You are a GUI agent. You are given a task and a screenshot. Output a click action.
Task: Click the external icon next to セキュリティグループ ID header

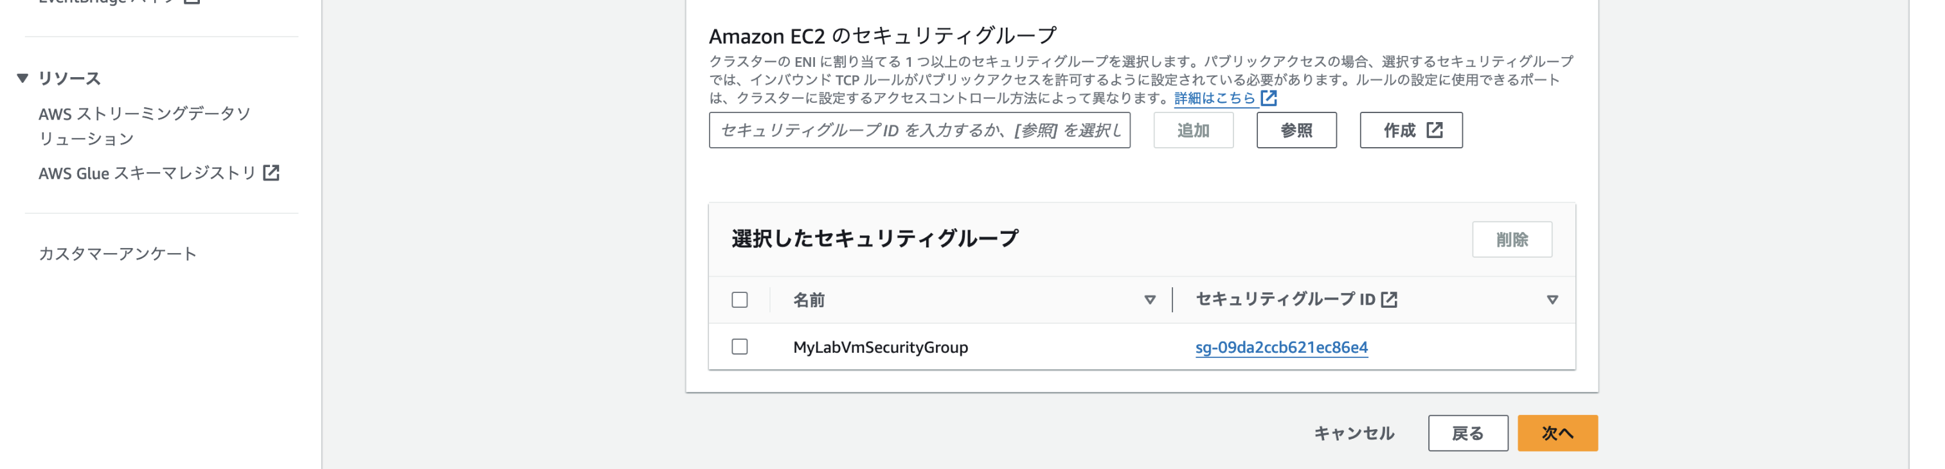point(1388,300)
